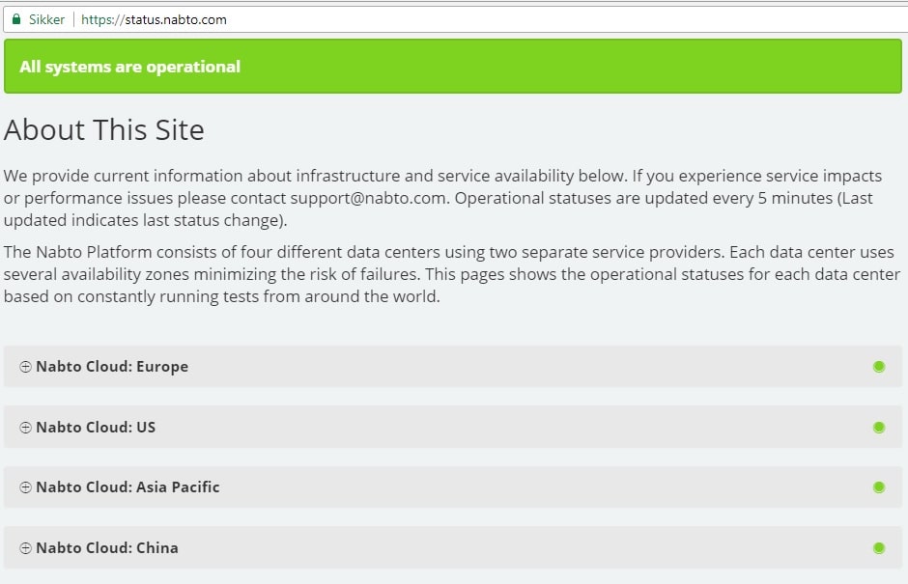
Task: Click the About This Site heading
Action: point(104,129)
